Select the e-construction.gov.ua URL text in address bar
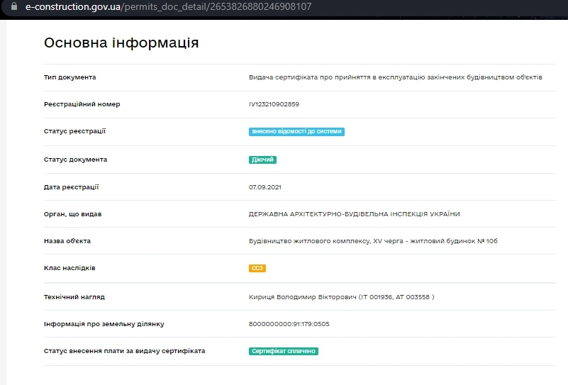 click(169, 6)
